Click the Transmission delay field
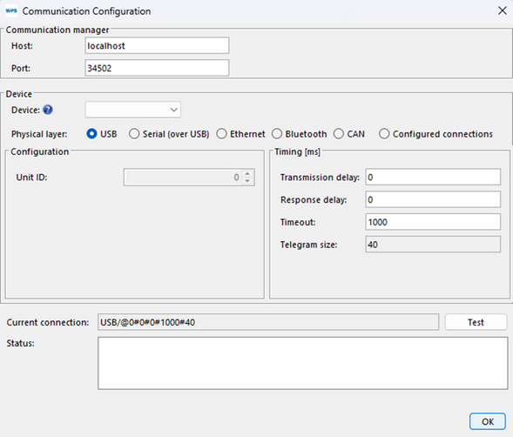The width and height of the screenshot is (513, 437). [x=433, y=177]
